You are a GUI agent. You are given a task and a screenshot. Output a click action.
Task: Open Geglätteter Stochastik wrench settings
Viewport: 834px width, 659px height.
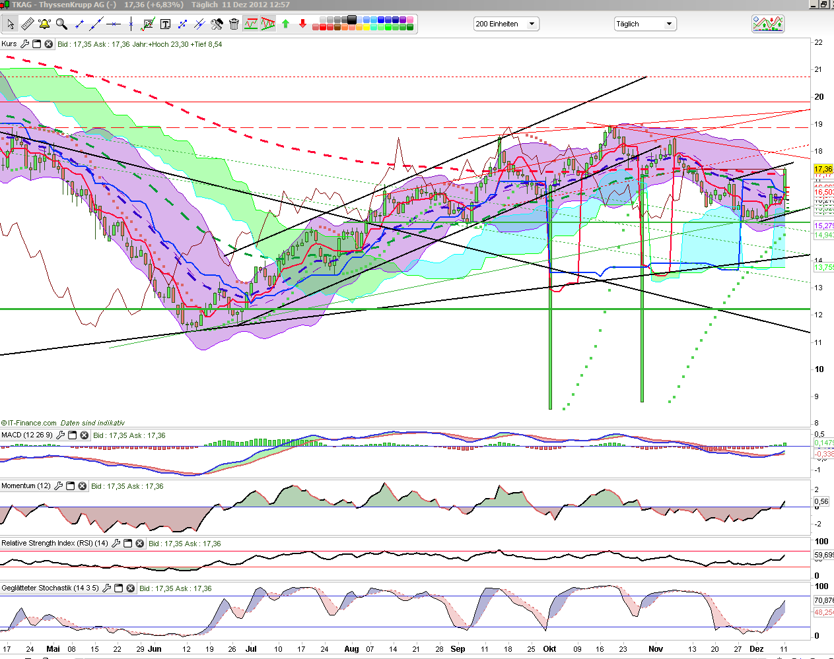point(107,588)
